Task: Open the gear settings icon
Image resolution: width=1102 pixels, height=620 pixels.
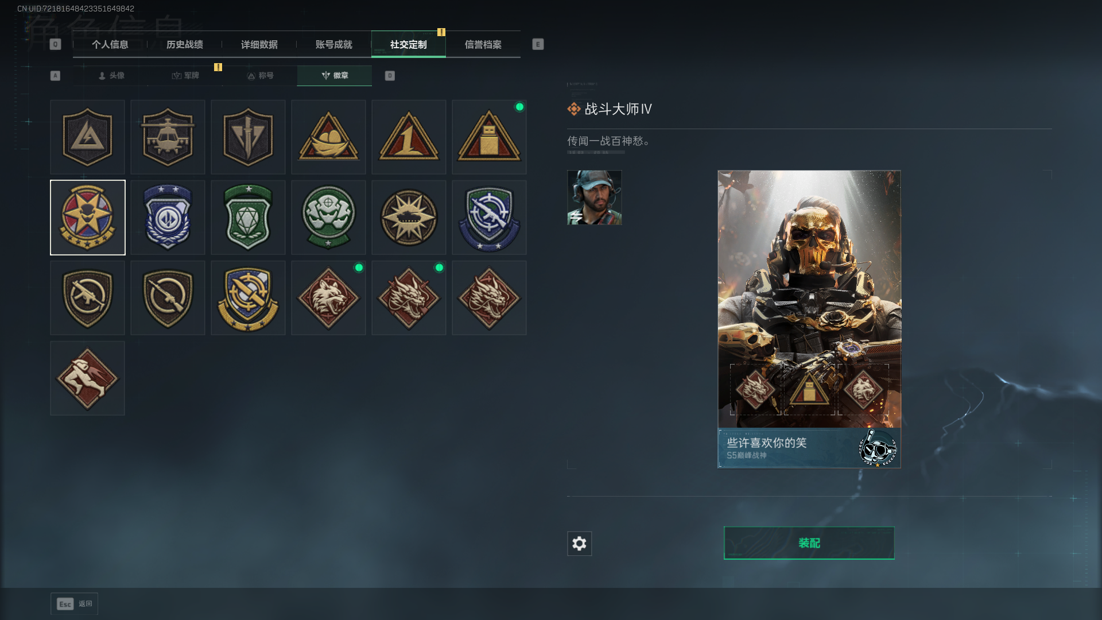Action: point(579,543)
